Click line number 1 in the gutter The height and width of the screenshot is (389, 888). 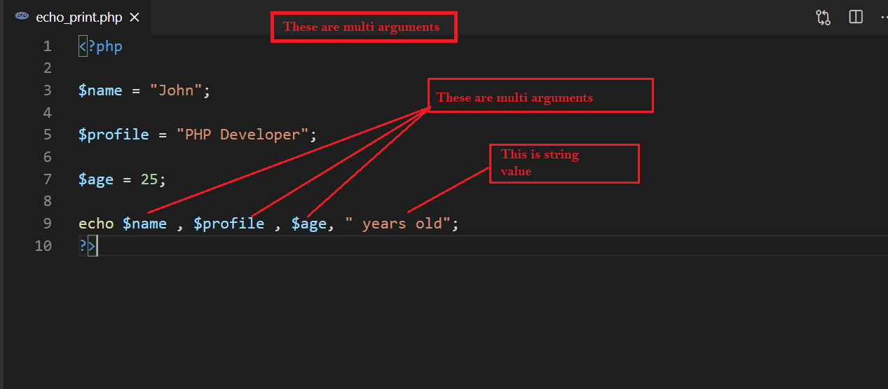(x=47, y=46)
